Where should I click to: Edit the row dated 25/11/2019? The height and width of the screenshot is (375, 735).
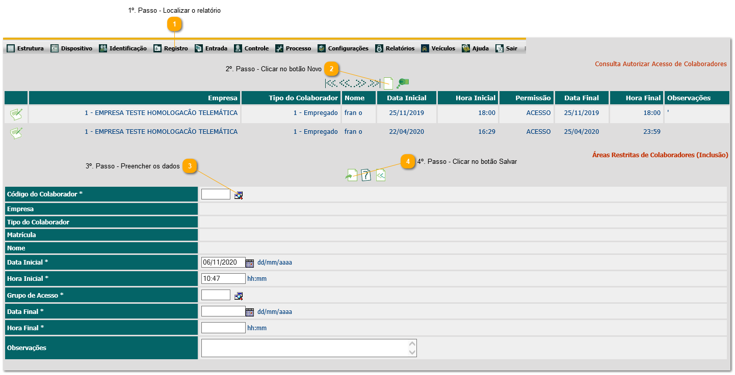(x=16, y=114)
